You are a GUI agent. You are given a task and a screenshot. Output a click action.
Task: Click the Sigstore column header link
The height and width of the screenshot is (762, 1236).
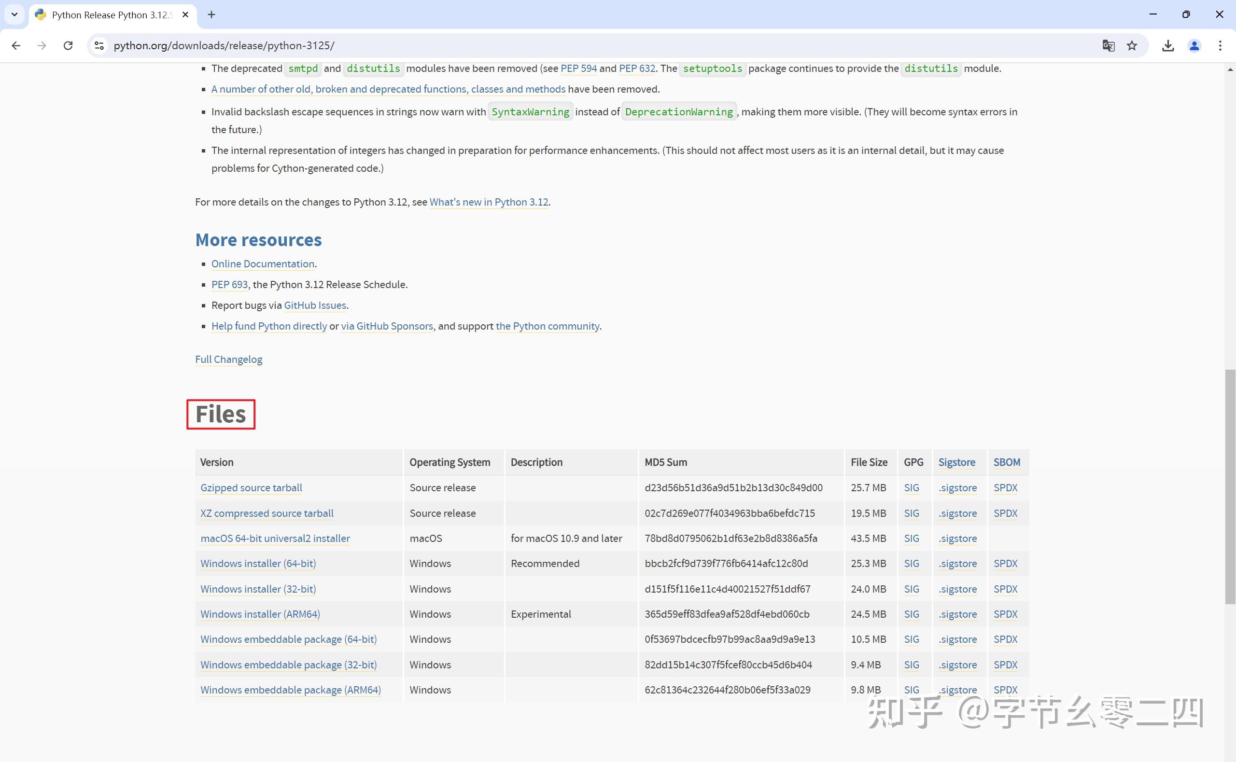[956, 462]
